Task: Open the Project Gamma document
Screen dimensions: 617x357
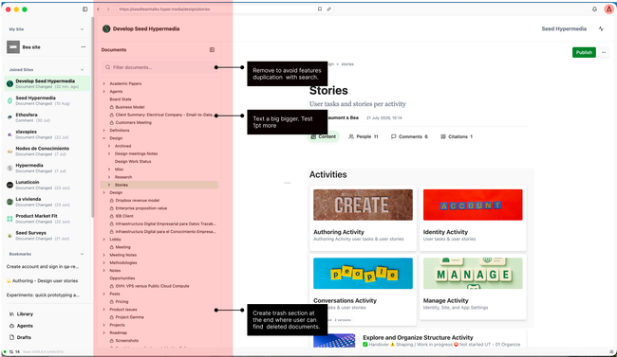Action: tap(129, 317)
